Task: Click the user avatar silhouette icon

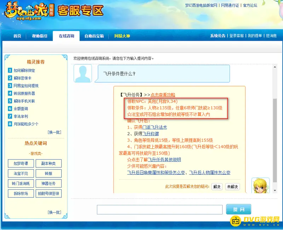Action: [x=83, y=73]
